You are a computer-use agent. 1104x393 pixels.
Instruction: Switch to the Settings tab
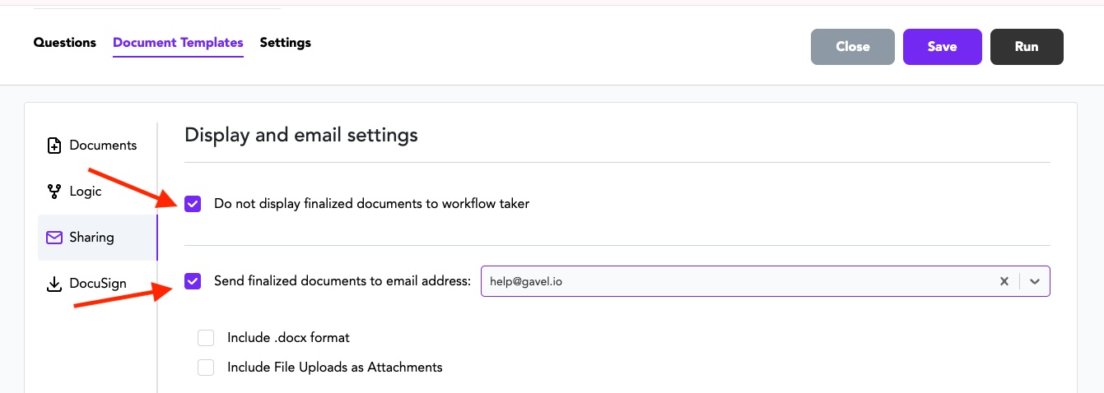[286, 43]
